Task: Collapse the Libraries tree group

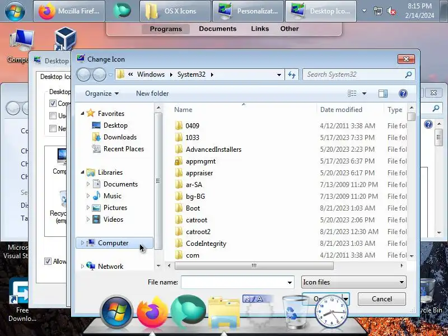Action: click(x=82, y=172)
